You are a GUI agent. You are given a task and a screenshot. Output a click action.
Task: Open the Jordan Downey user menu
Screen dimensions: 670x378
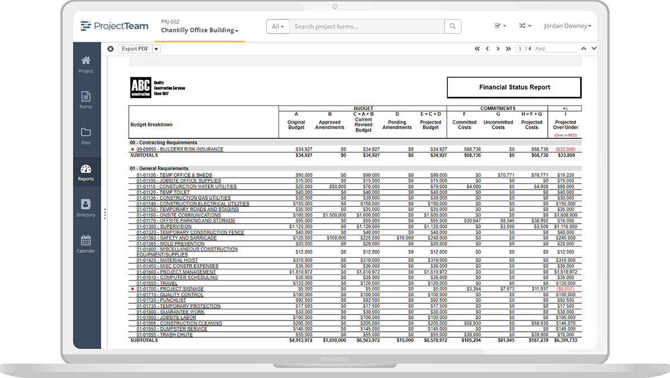[567, 26]
